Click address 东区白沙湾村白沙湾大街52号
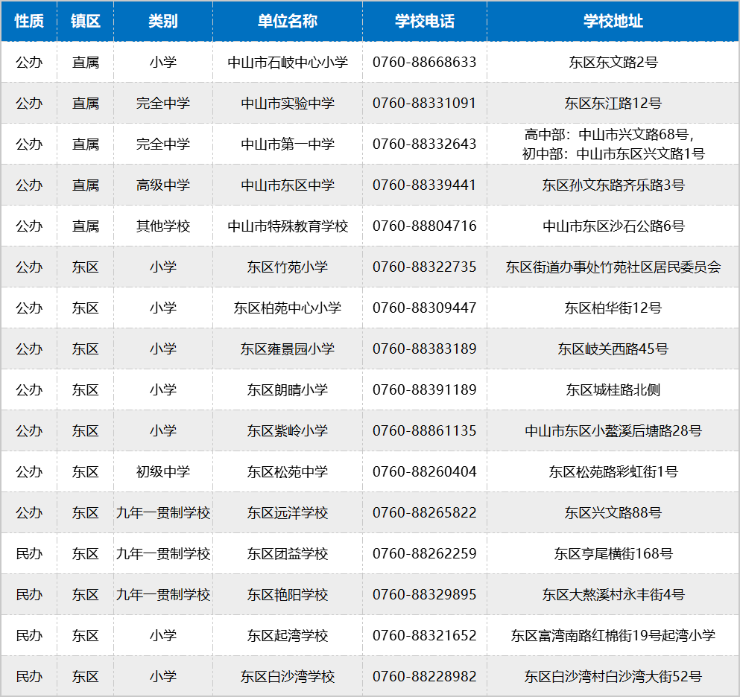 coord(613,678)
